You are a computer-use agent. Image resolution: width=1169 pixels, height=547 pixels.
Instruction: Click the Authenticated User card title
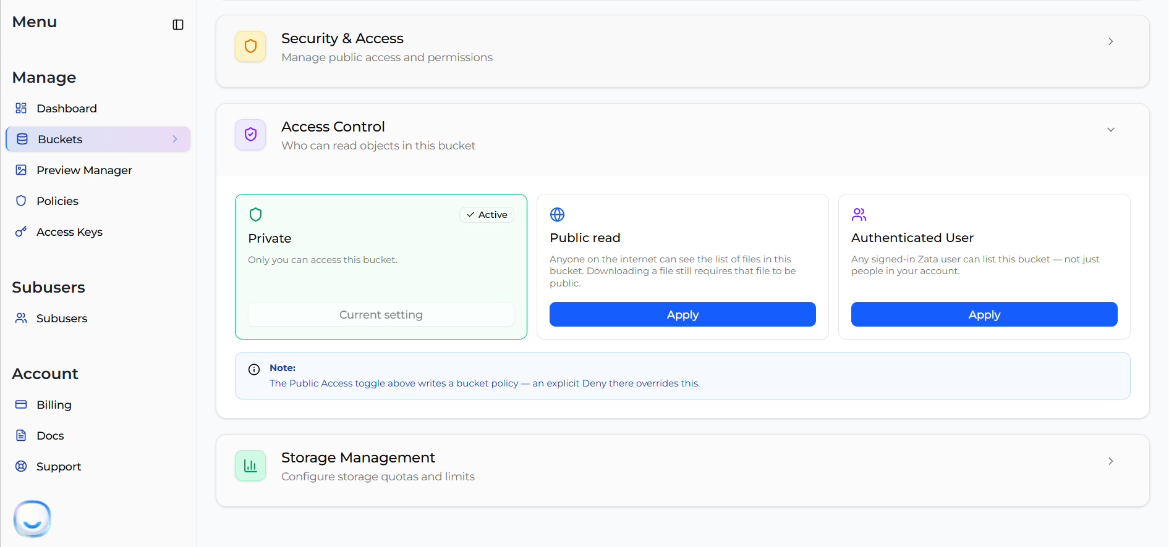912,238
